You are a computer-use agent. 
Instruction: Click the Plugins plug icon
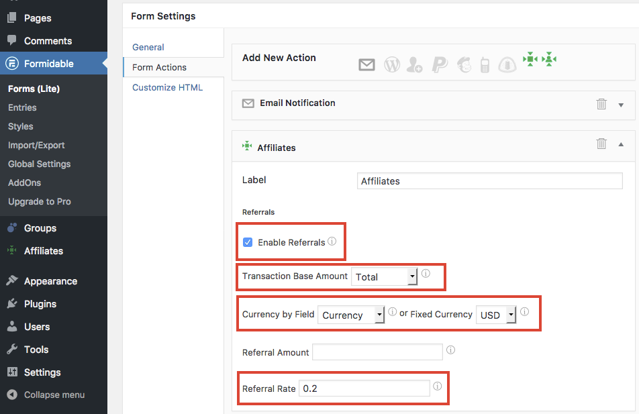(x=12, y=303)
